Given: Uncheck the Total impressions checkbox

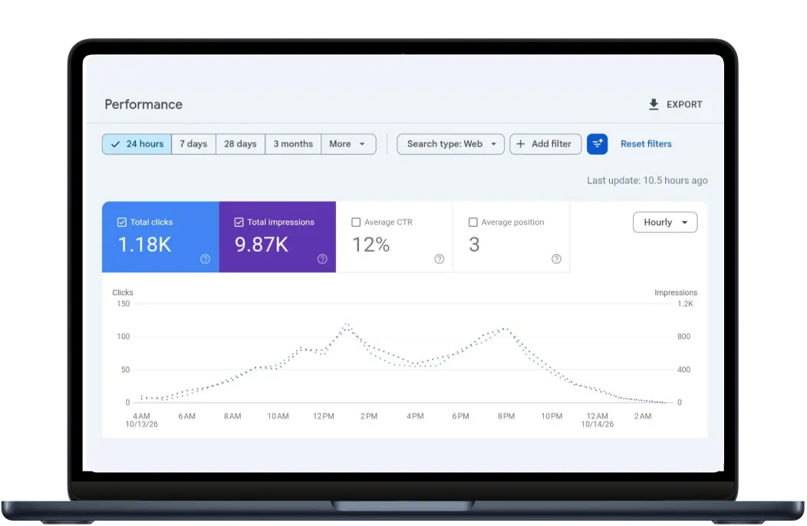Looking at the screenshot, I should point(239,222).
